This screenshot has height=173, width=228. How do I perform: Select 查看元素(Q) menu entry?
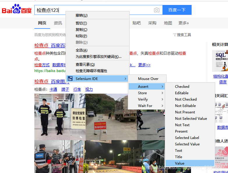[x=98, y=65]
